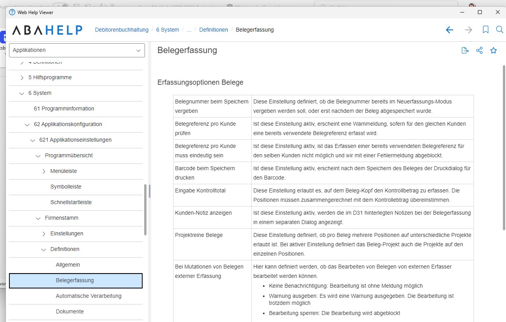Collapse the 6 System node
The width and height of the screenshot is (506, 322).
click(x=21, y=93)
